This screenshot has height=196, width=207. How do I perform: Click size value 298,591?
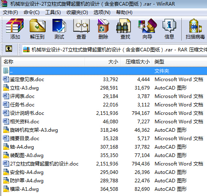(x=109, y=88)
